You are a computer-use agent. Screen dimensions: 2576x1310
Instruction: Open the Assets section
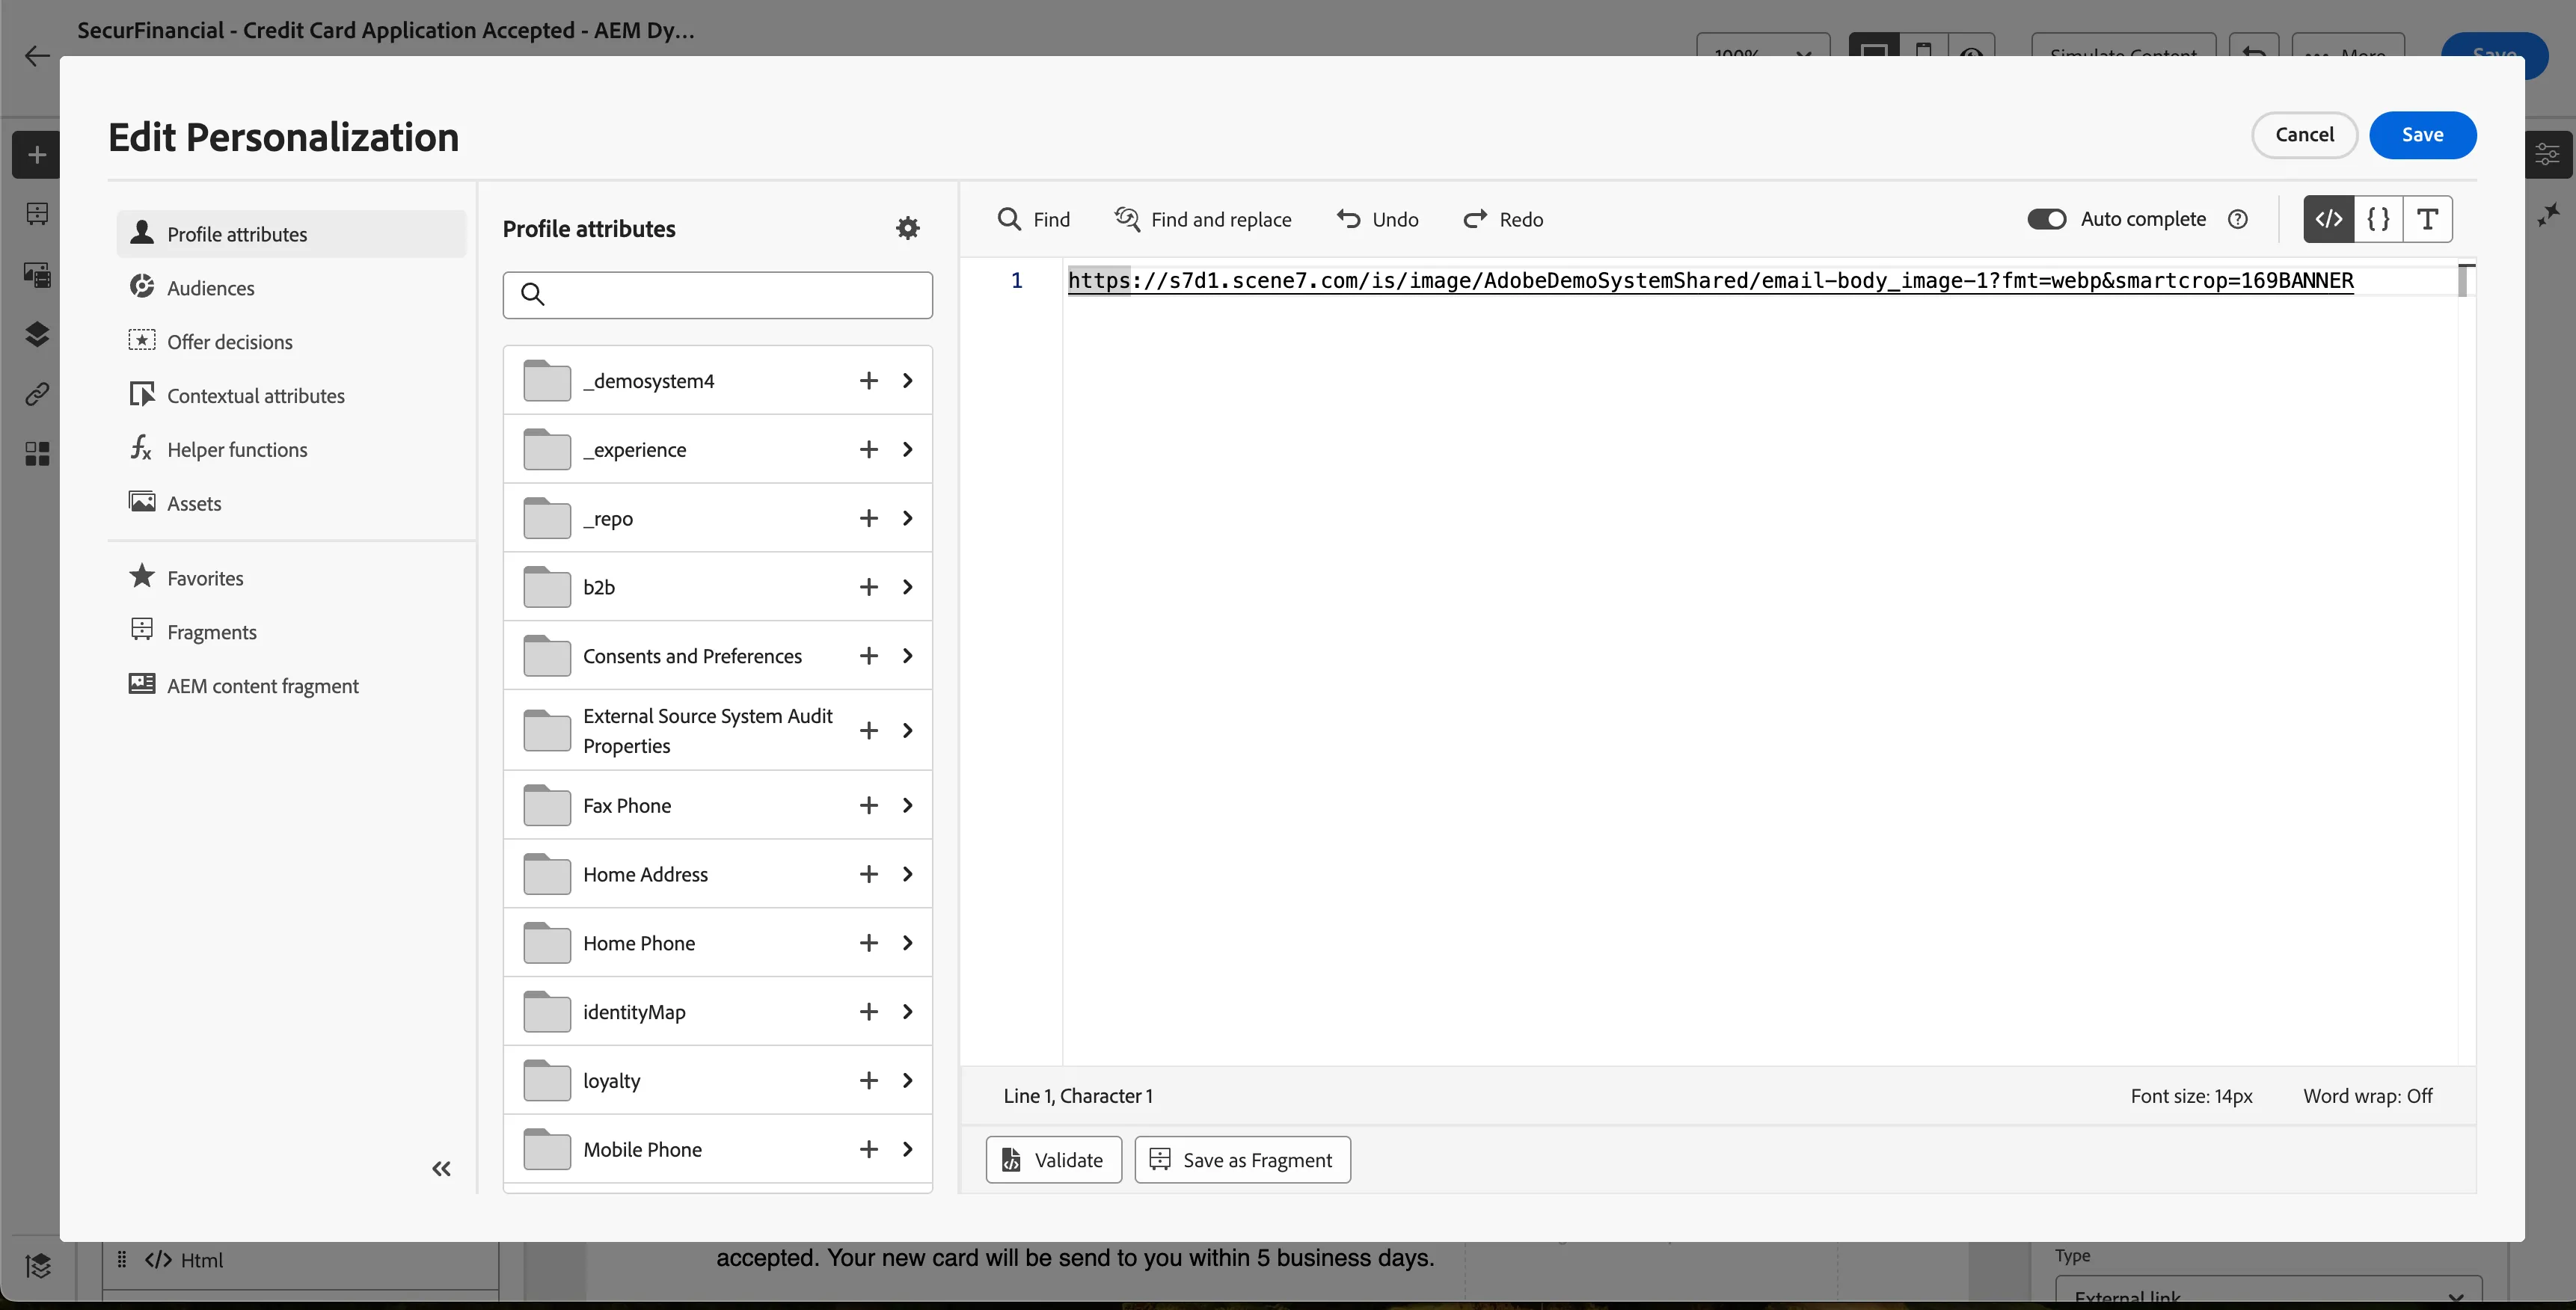291,504
